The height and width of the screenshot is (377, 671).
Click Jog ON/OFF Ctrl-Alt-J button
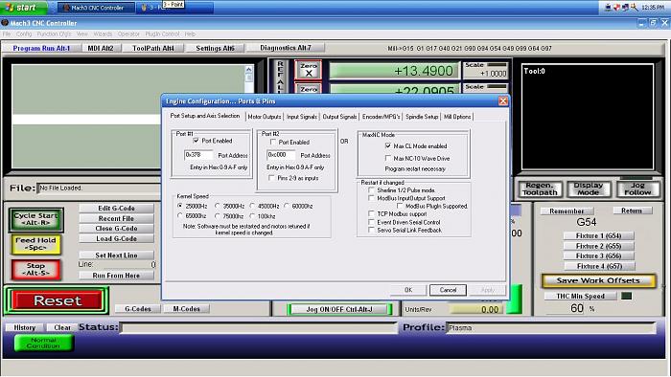click(x=339, y=309)
